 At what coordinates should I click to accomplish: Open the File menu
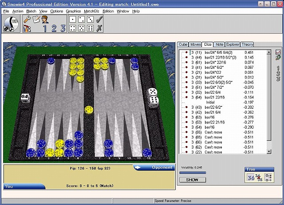(x=6, y=11)
